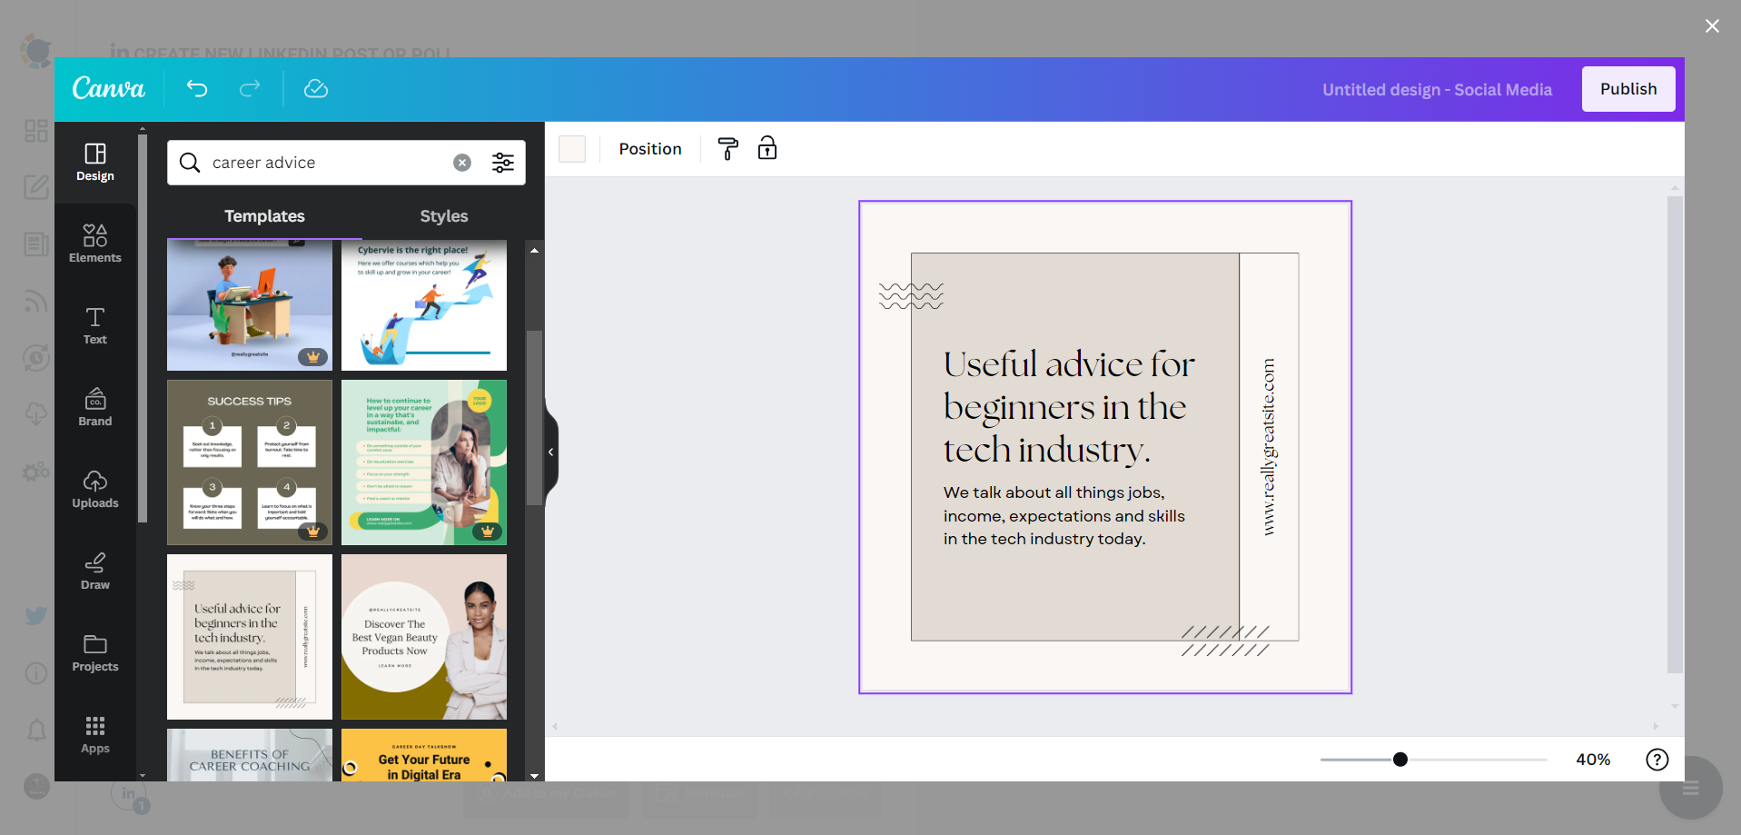
Task: Select the Draw tool
Action: 94,571
